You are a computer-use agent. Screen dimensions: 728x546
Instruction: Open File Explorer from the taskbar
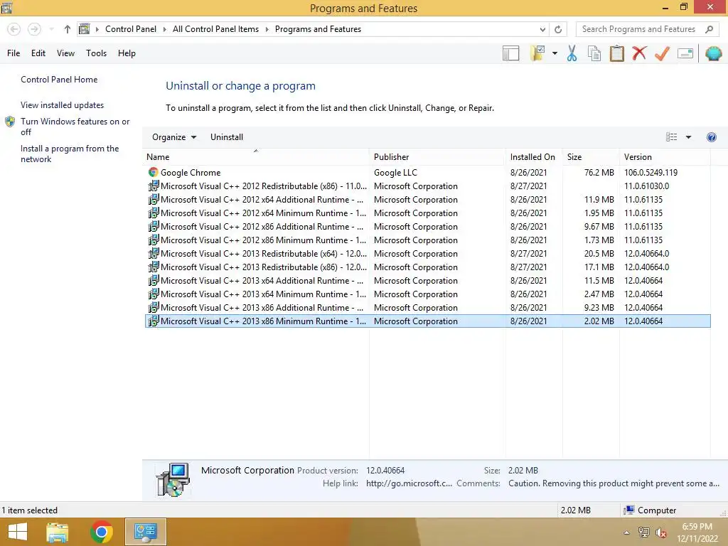click(x=57, y=532)
